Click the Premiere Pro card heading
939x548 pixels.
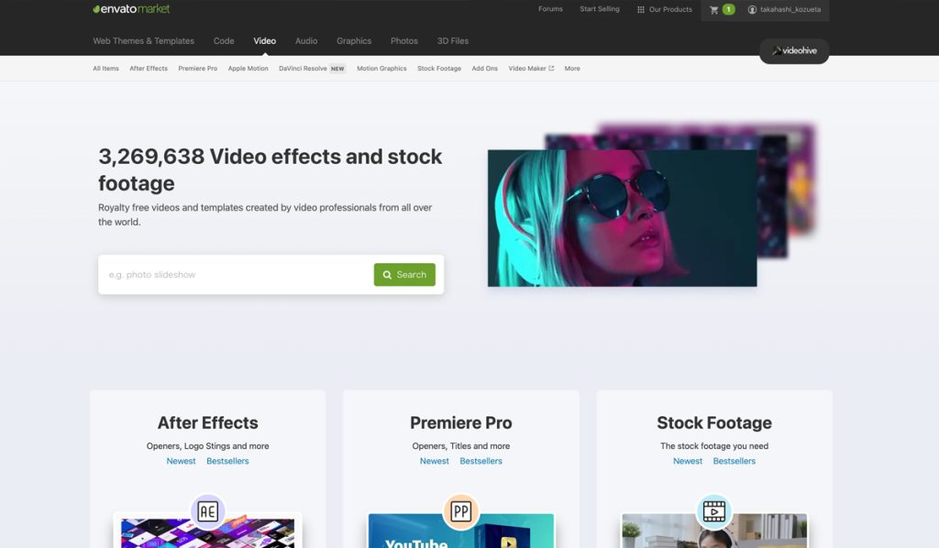[461, 422]
